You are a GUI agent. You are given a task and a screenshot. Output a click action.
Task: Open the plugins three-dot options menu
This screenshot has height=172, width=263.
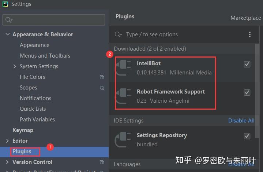tap(250, 34)
